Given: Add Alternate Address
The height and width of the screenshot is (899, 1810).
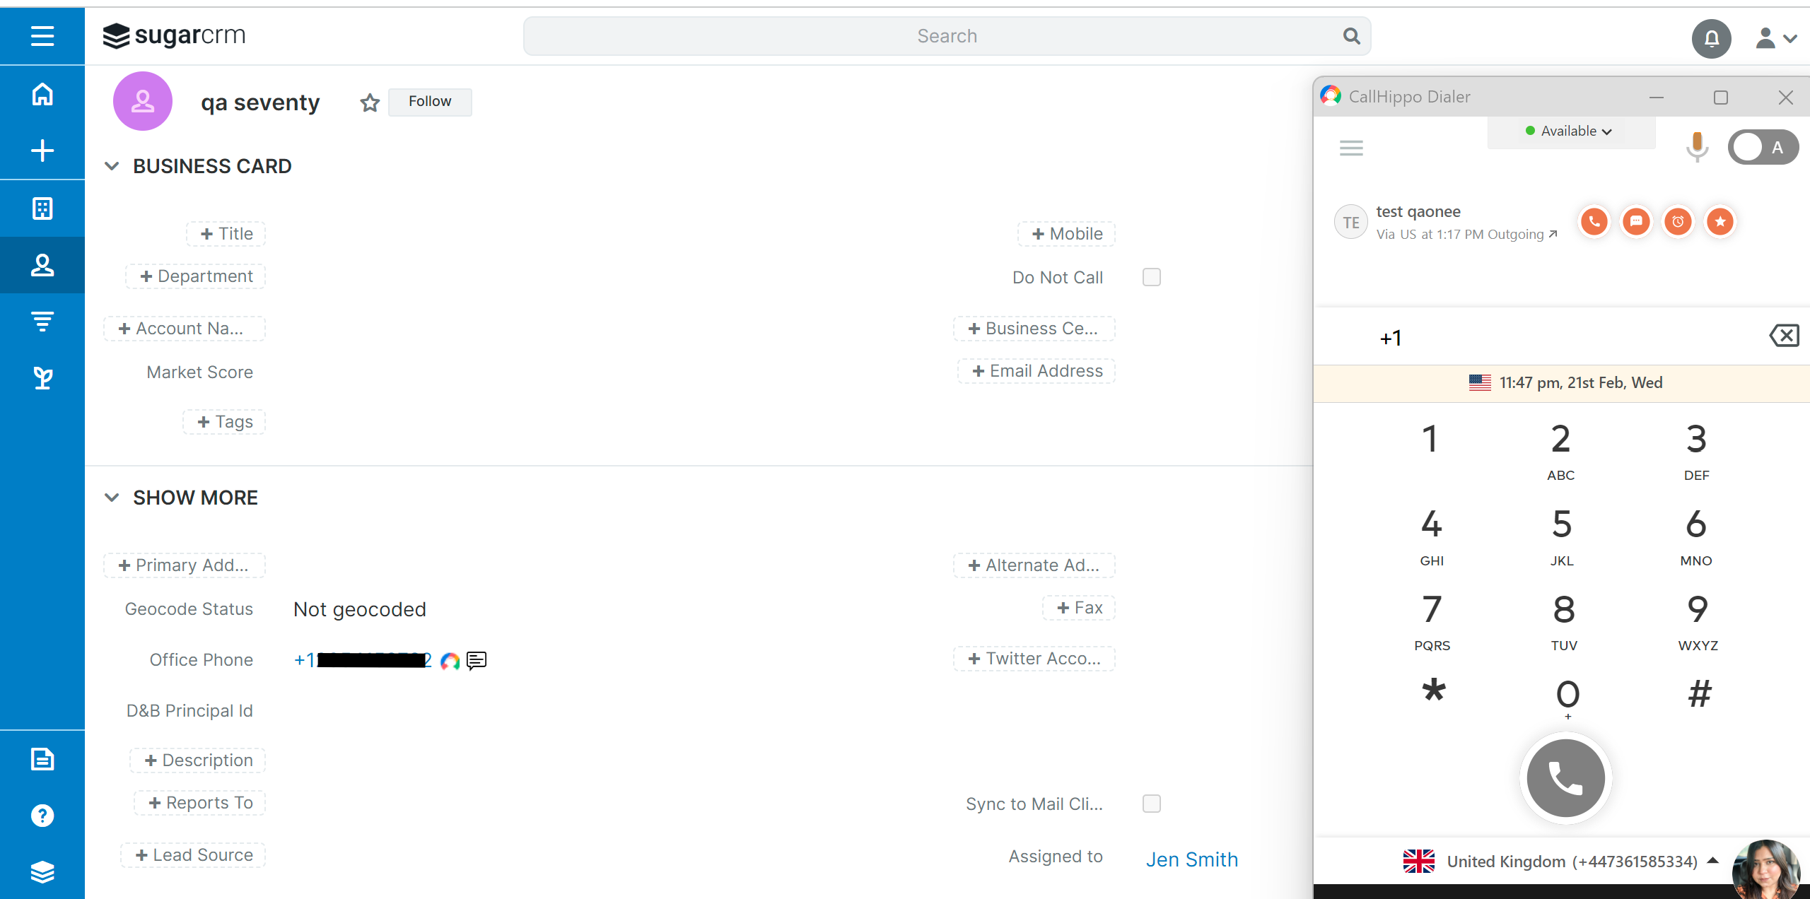Looking at the screenshot, I should 1034,565.
